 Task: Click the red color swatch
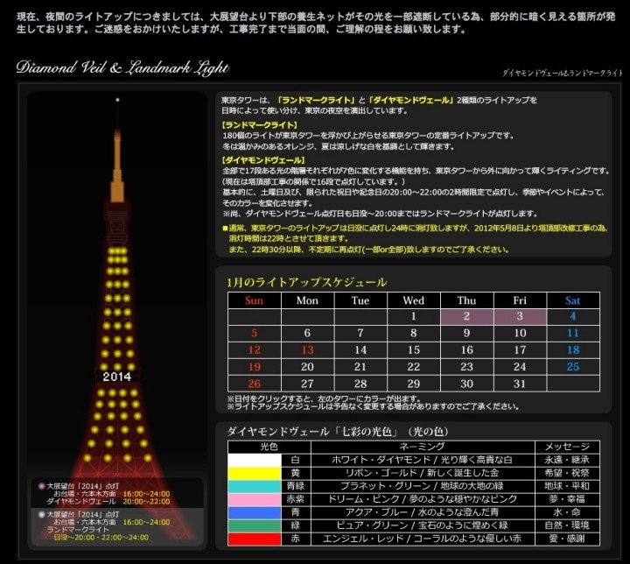pyautogui.click(x=255, y=539)
